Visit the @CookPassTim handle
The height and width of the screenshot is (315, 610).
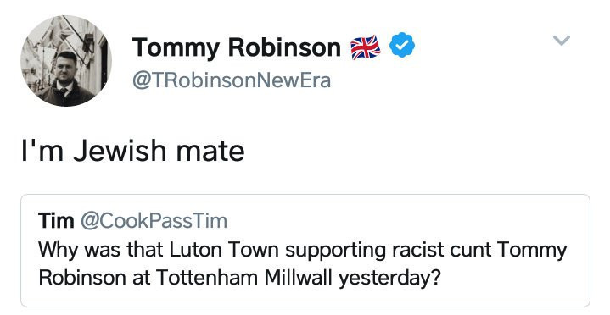(x=154, y=221)
